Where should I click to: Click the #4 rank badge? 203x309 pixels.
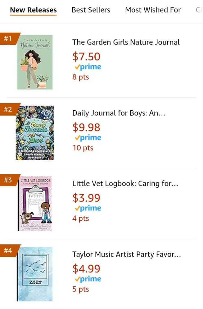tap(8, 251)
